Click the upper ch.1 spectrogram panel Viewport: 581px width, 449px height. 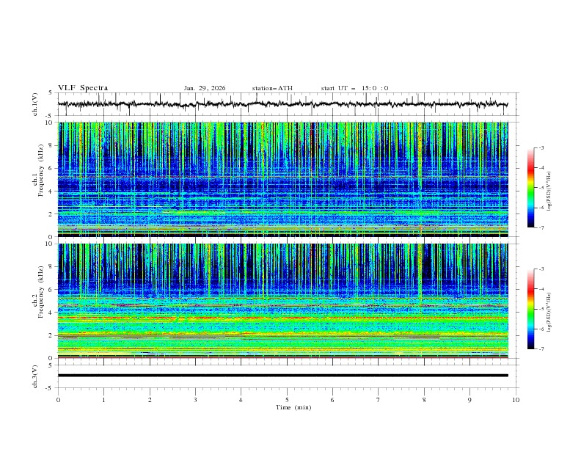point(282,179)
